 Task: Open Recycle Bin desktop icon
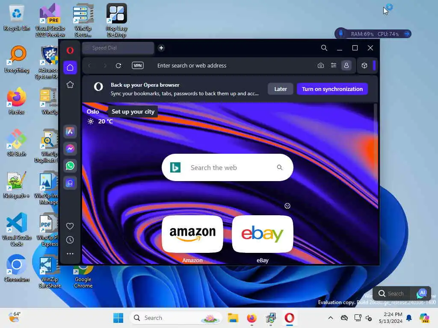[17, 18]
